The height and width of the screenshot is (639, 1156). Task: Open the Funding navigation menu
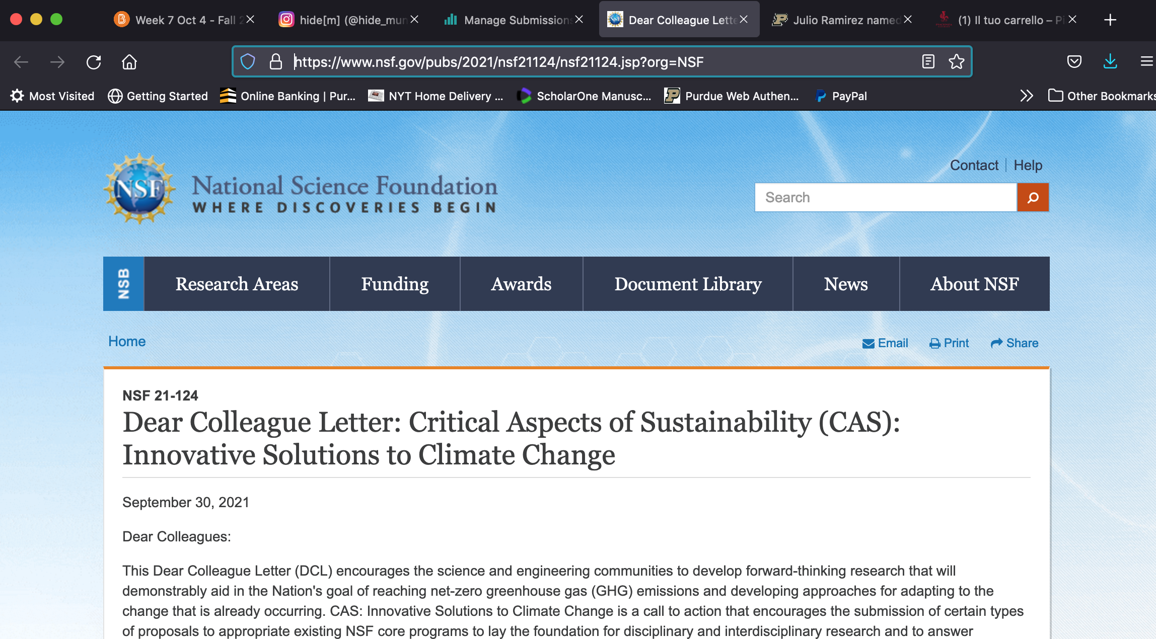tap(395, 284)
